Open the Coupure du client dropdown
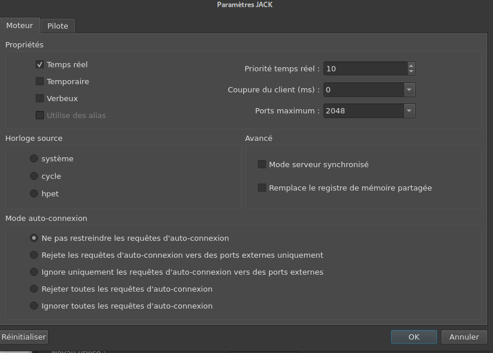This screenshot has height=353, width=493. (409, 89)
